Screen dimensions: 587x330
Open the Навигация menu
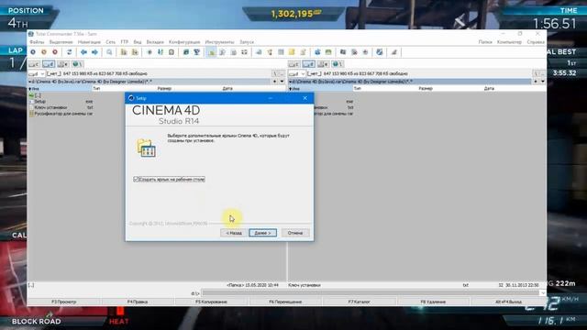[89, 42]
